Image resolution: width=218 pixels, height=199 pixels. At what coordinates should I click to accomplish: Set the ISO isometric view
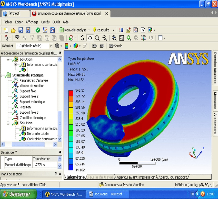point(143,38)
